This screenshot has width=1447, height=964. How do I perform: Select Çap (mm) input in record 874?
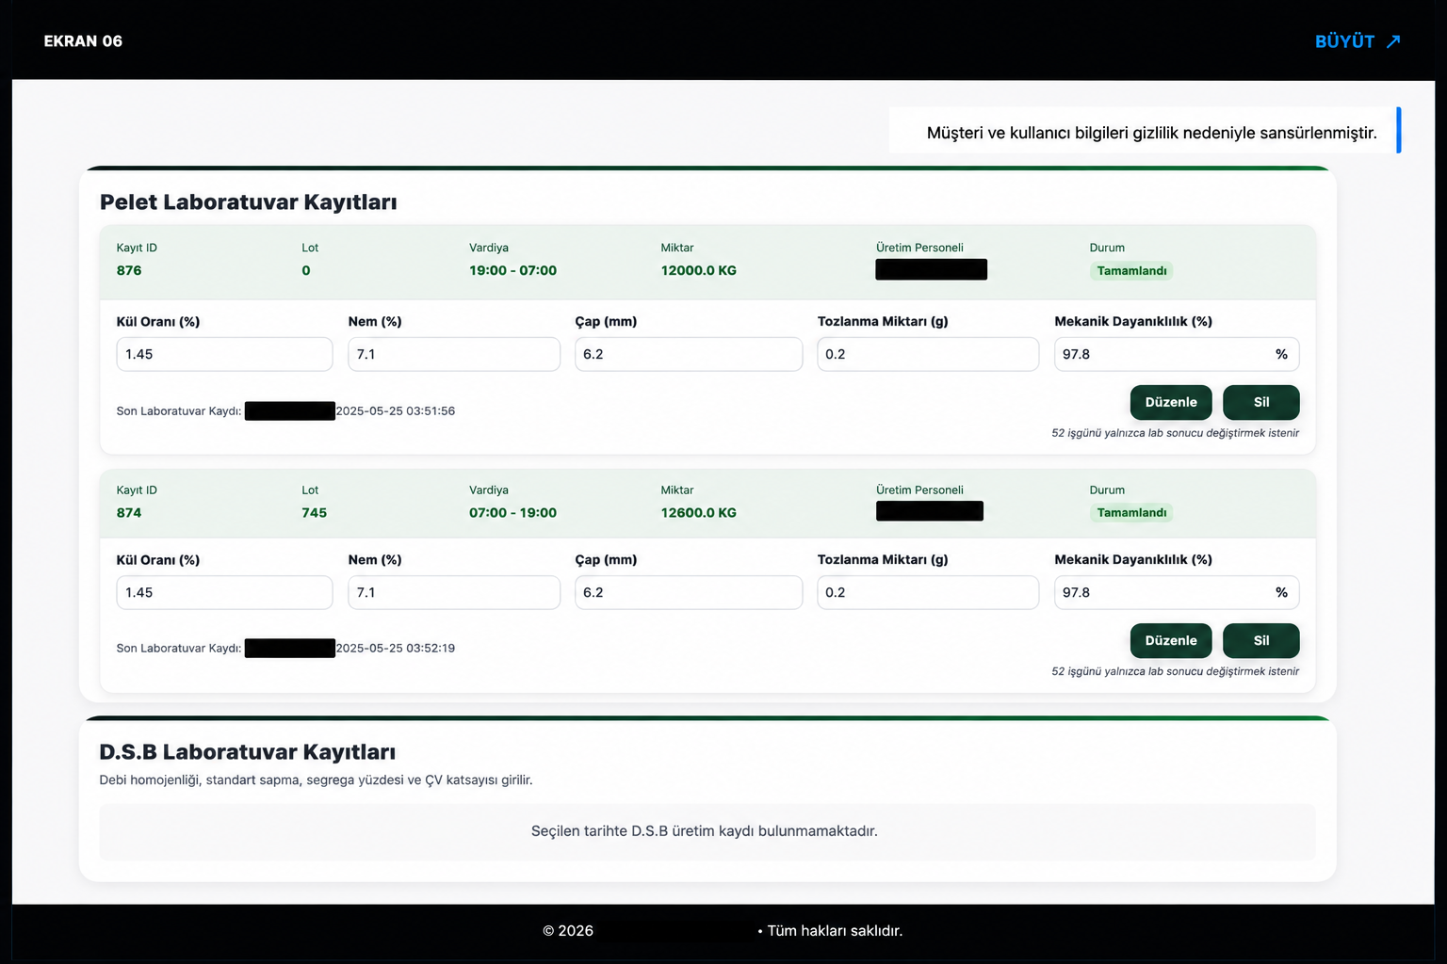(689, 592)
